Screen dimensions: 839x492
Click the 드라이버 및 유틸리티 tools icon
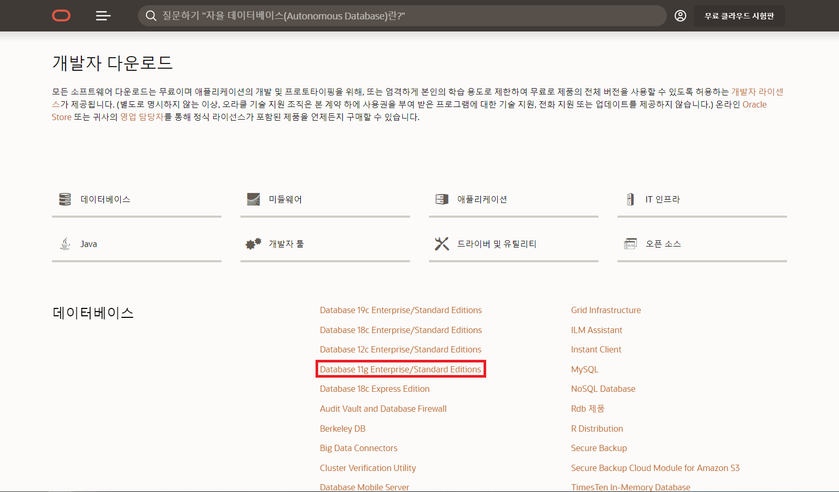point(442,244)
